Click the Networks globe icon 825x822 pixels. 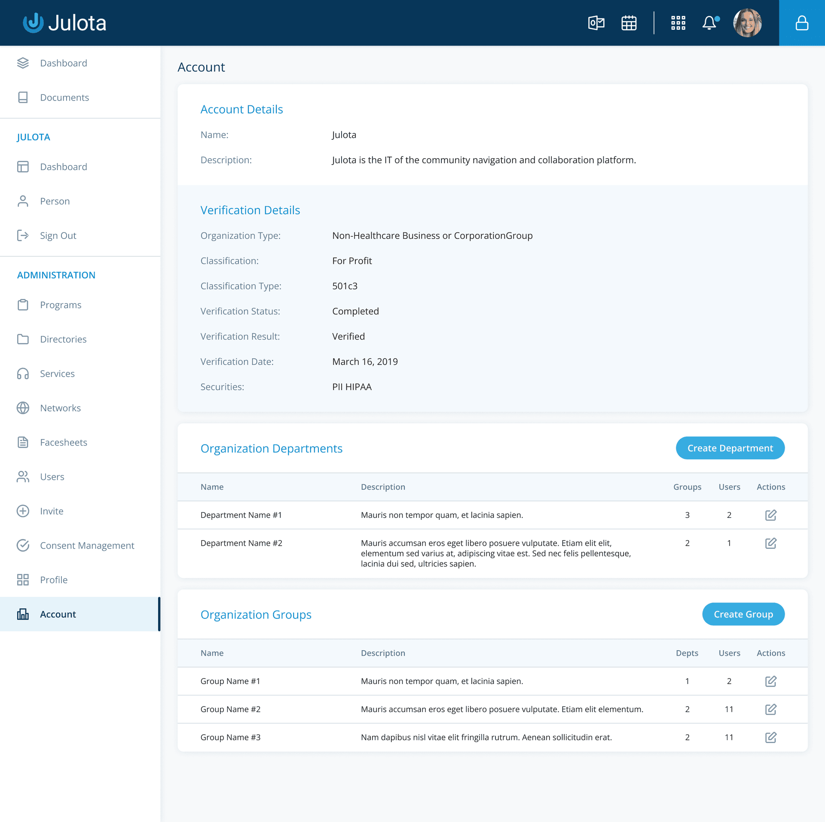point(23,408)
